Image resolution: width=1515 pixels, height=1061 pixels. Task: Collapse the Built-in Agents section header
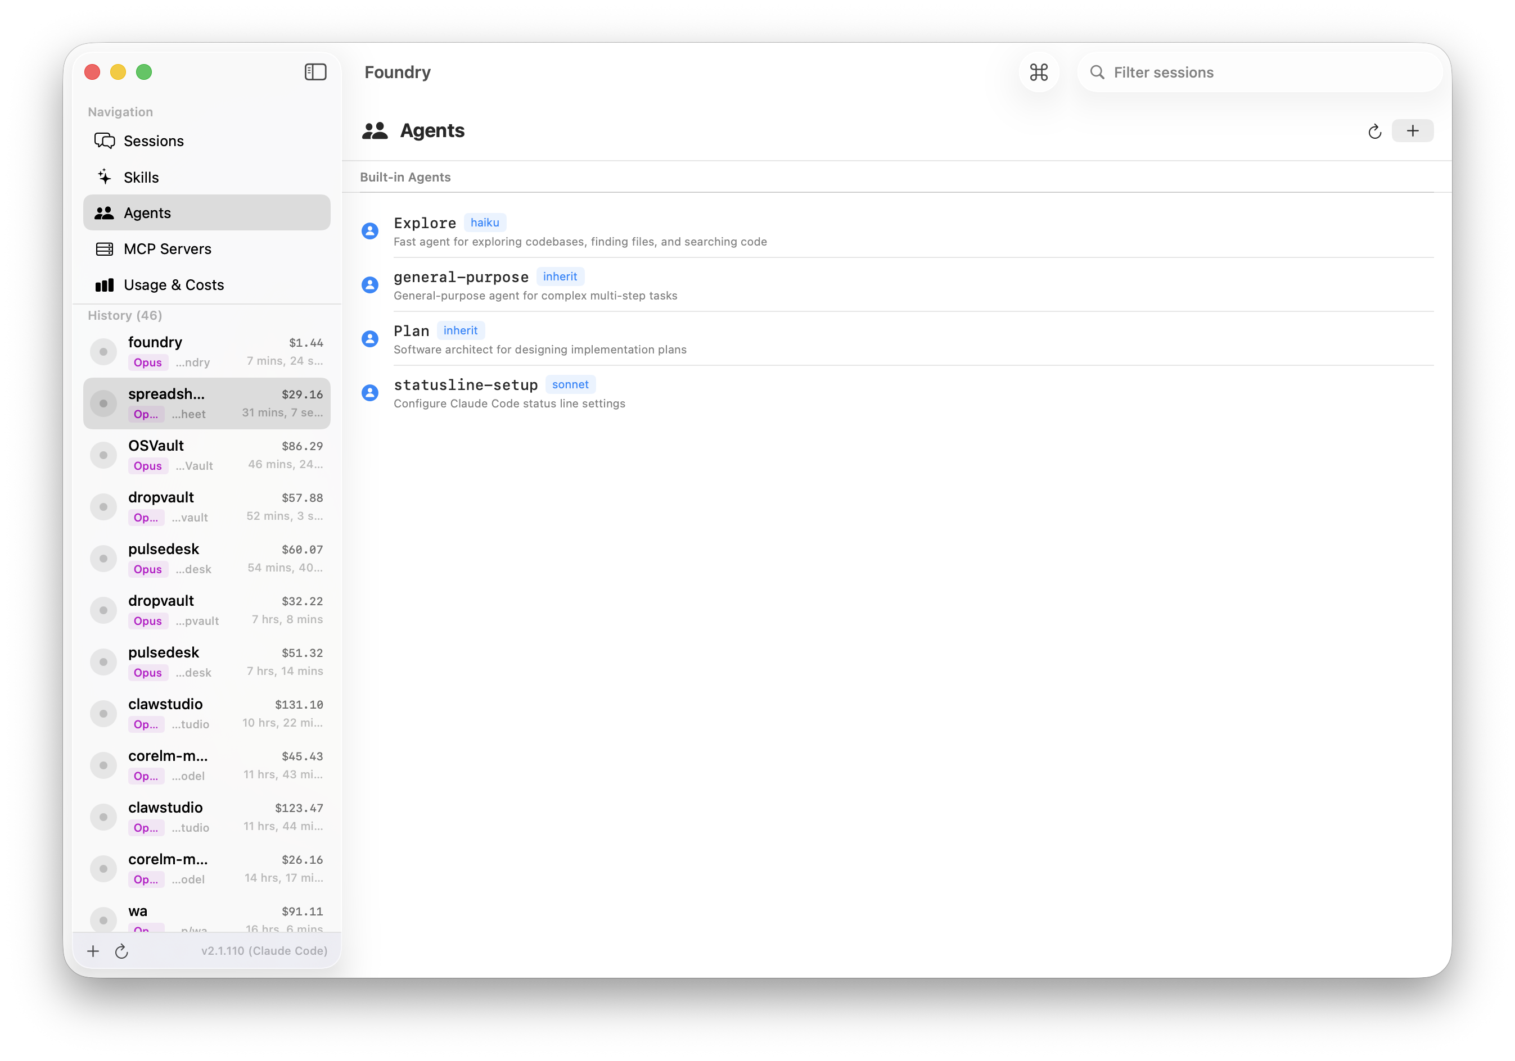405,176
